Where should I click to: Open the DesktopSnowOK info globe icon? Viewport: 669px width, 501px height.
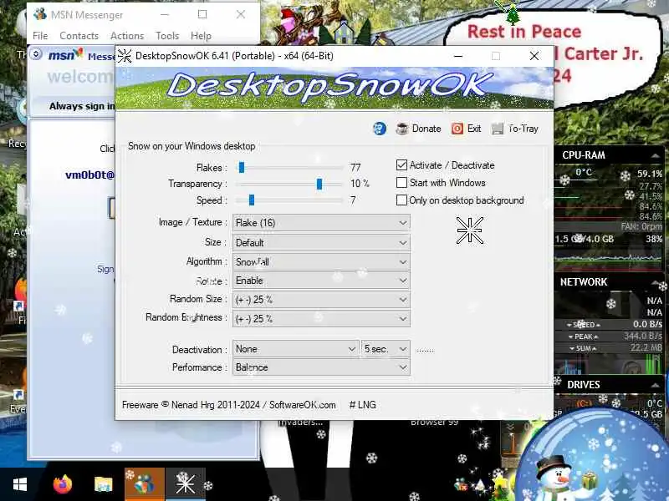click(380, 129)
